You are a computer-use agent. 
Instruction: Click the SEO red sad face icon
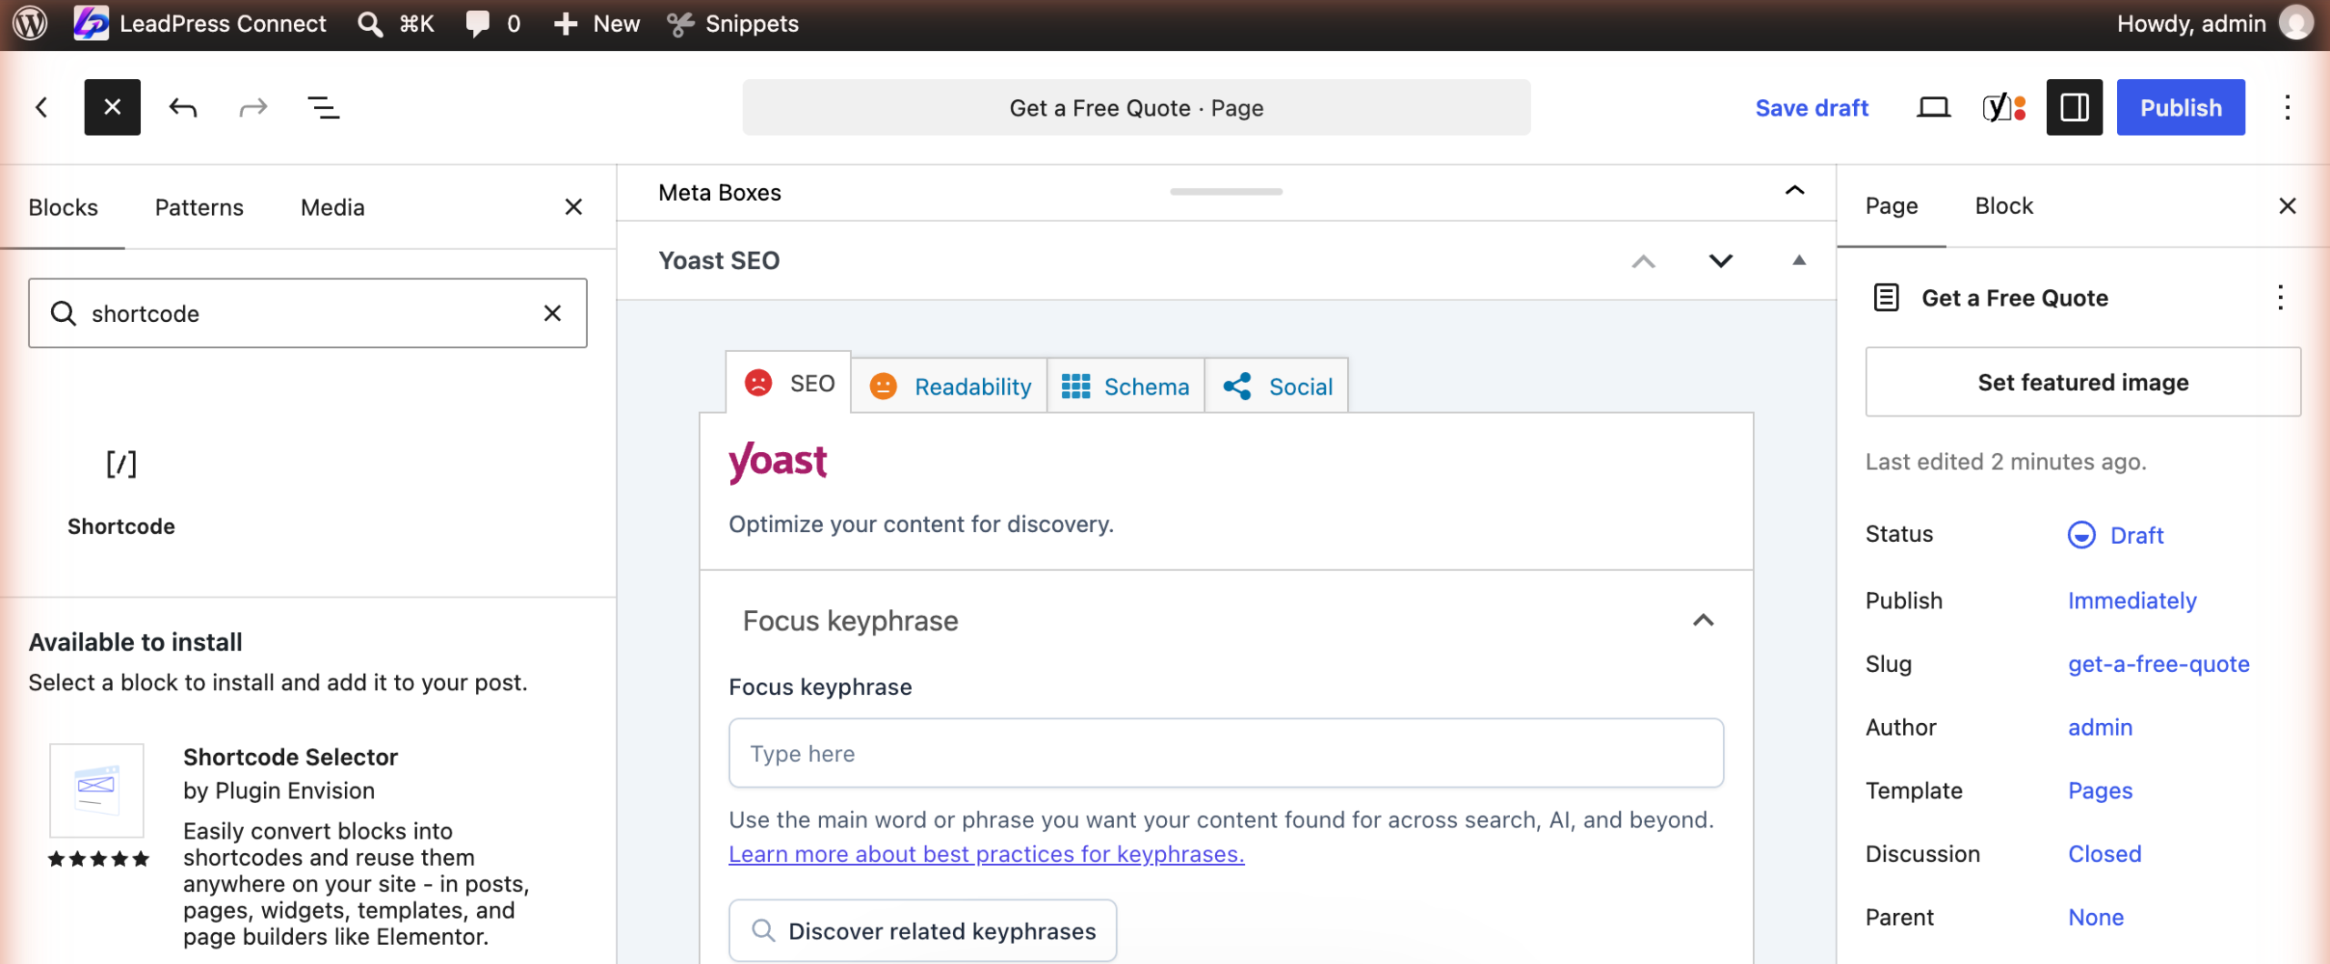point(758,382)
